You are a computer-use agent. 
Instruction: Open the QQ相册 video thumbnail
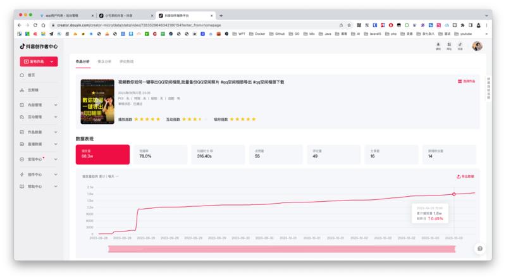tap(97, 102)
